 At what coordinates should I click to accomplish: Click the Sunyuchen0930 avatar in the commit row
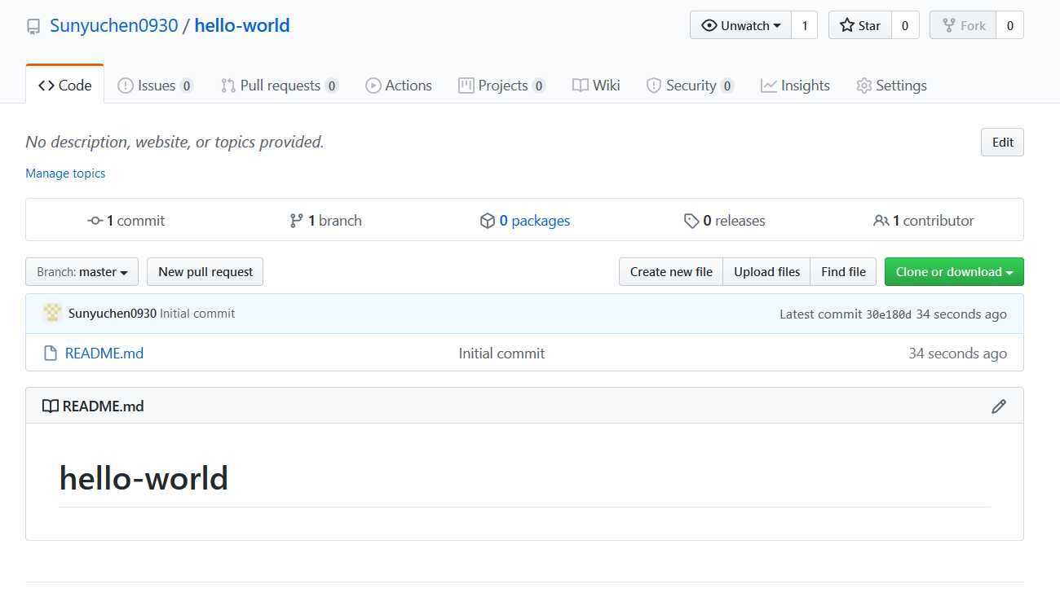click(52, 313)
